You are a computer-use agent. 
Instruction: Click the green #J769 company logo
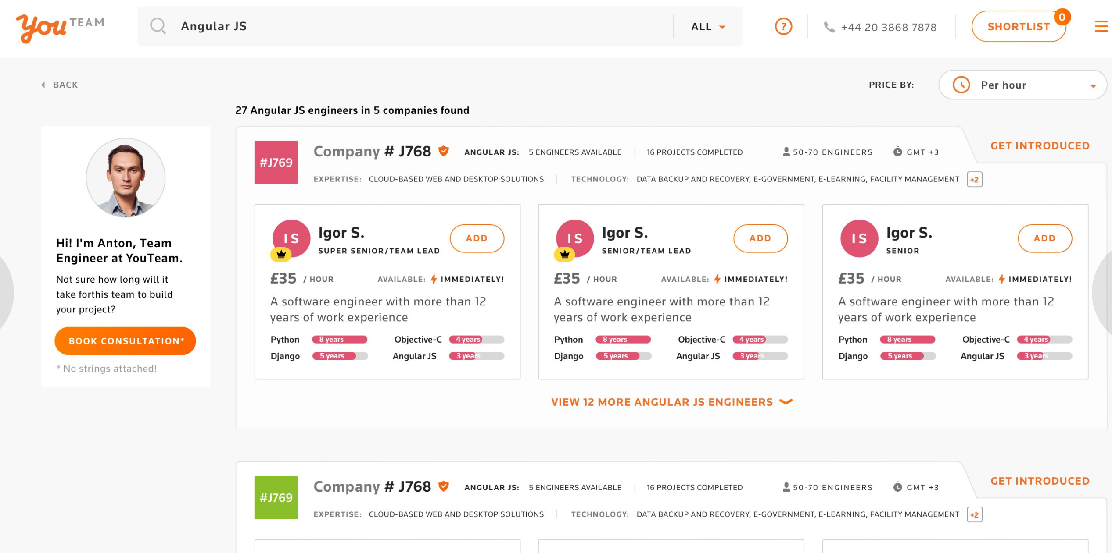tap(276, 498)
